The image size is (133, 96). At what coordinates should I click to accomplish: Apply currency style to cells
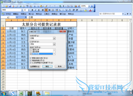pyautogui.click(x=57, y=10)
